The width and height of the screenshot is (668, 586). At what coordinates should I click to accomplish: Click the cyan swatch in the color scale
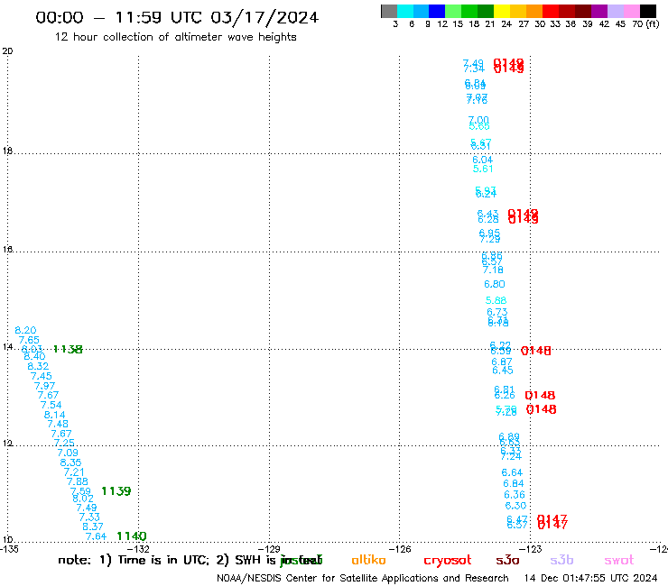(405, 11)
